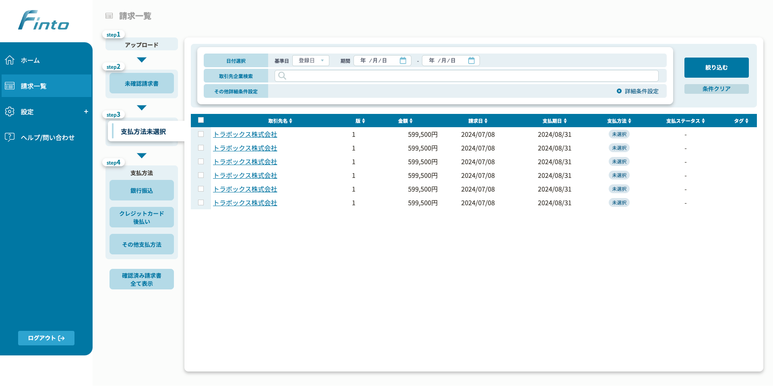Screen dimensions: 773x386
Task: Check the first invoice row checkbox
Action: click(x=201, y=134)
